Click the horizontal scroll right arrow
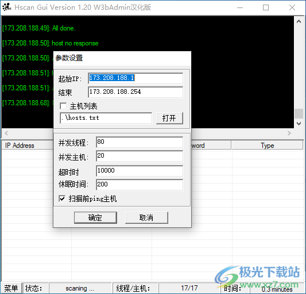306x294 pixels. (289, 133)
